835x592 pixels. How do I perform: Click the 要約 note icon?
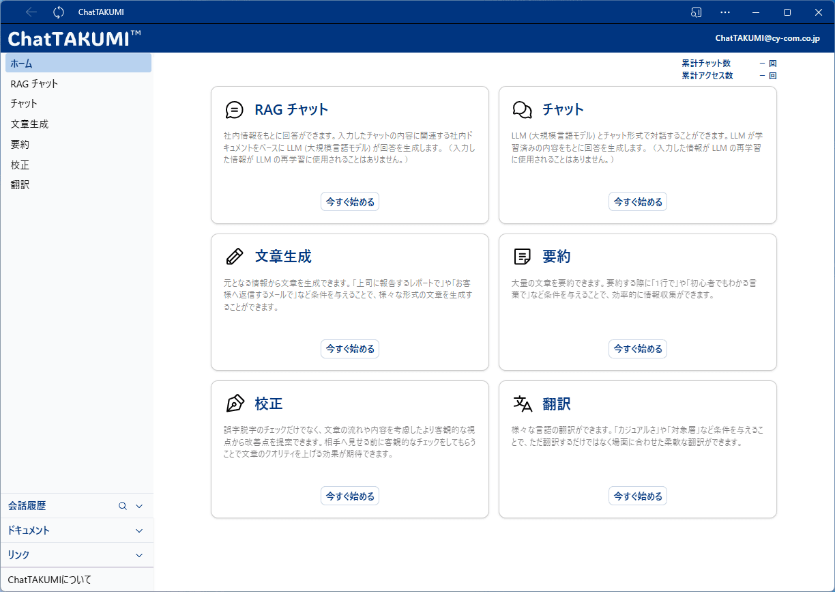tap(522, 257)
